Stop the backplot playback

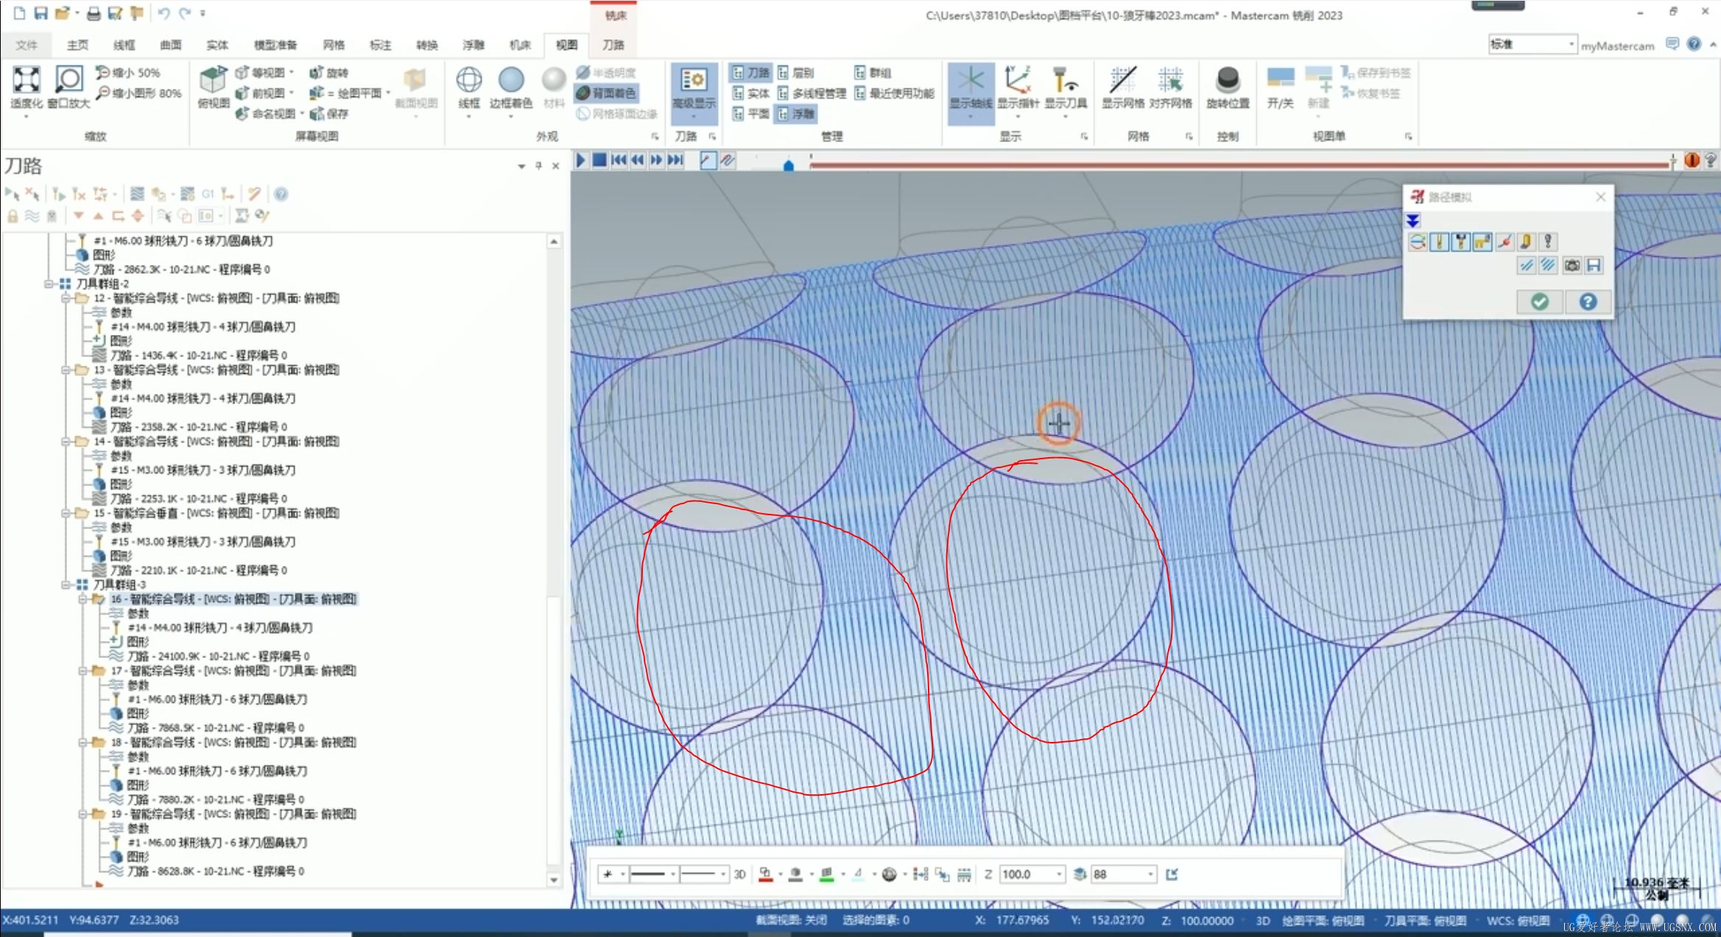[x=599, y=160]
